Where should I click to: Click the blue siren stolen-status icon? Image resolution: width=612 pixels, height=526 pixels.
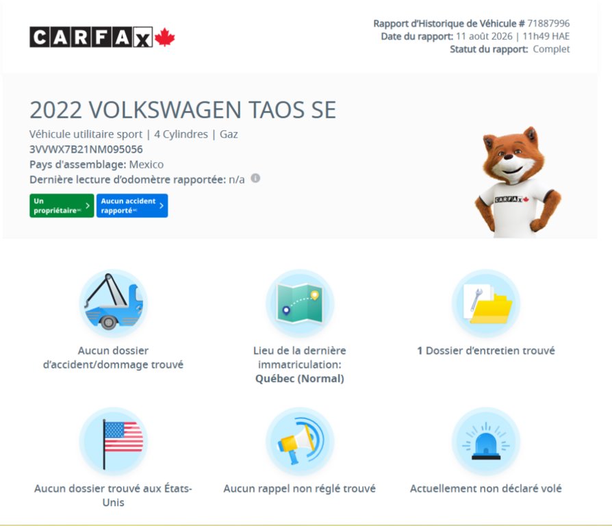[486, 441]
